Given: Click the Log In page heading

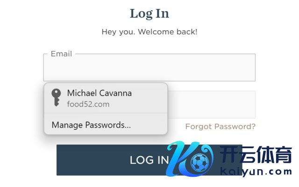Looking at the screenshot, I should (x=149, y=14).
